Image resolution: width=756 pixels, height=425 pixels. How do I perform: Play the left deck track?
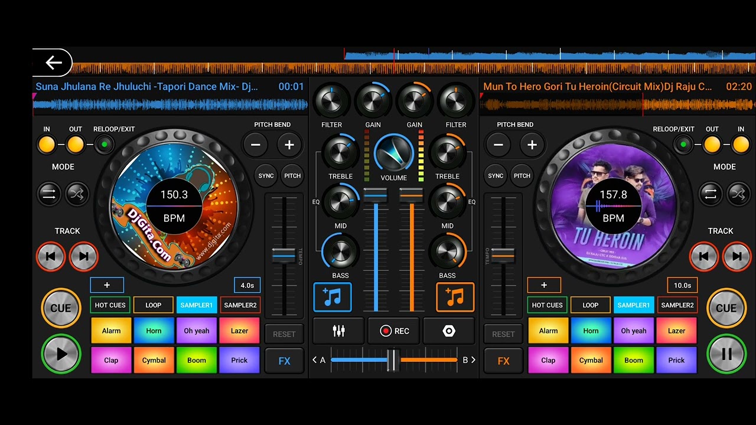[x=61, y=354]
